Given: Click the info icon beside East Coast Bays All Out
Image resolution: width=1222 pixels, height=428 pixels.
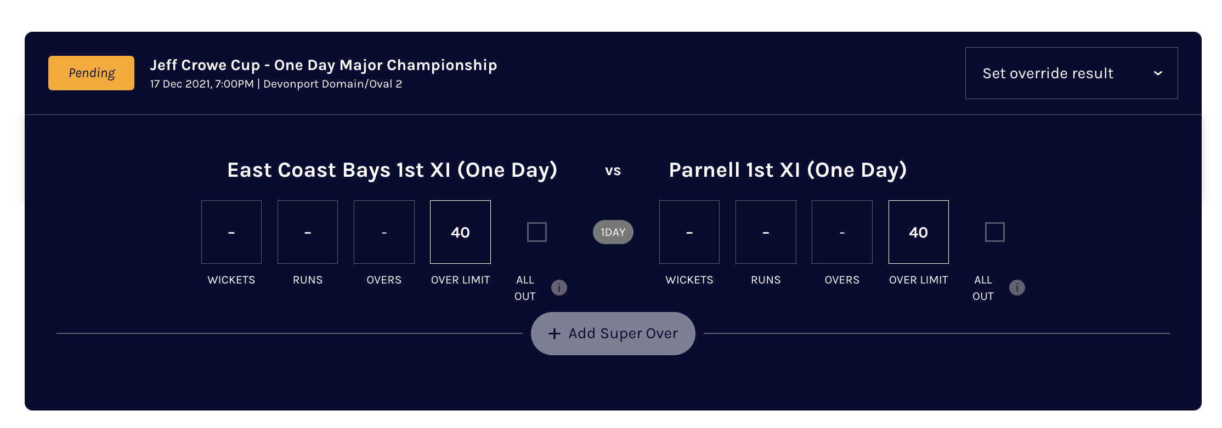Looking at the screenshot, I should [x=559, y=287].
